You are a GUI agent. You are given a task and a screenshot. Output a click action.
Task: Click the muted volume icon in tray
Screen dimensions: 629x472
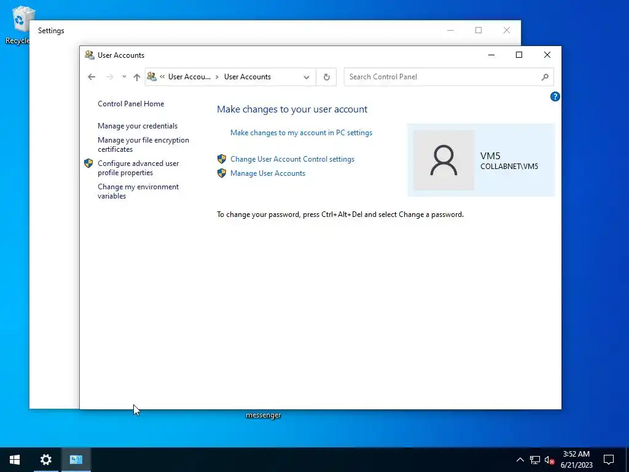click(x=550, y=460)
